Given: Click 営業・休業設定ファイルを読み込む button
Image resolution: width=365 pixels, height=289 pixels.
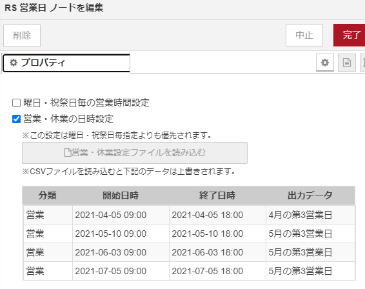Looking at the screenshot, I should tap(135, 153).
